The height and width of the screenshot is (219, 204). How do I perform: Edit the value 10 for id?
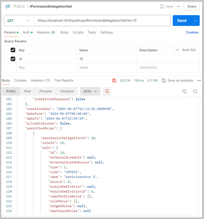107,59
